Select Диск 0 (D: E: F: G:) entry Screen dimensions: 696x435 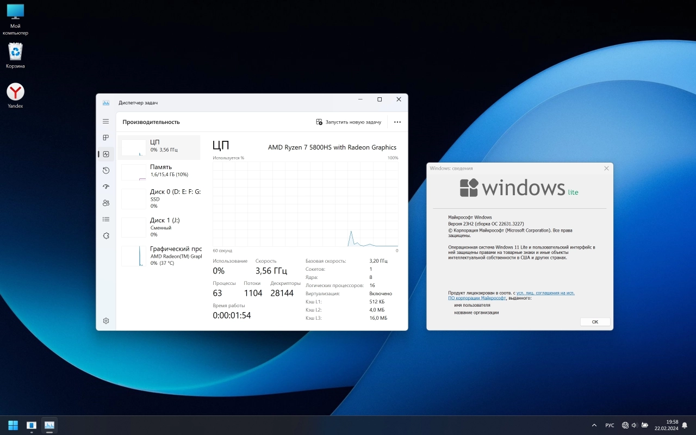click(159, 198)
